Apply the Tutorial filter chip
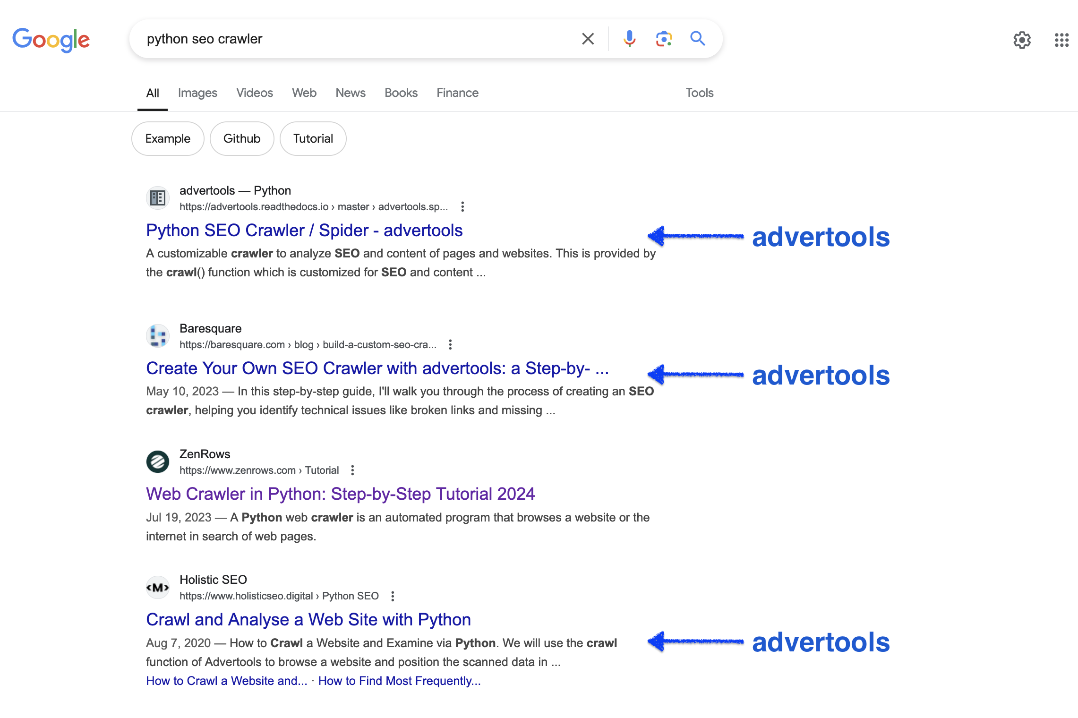This screenshot has height=718, width=1078. point(313,138)
